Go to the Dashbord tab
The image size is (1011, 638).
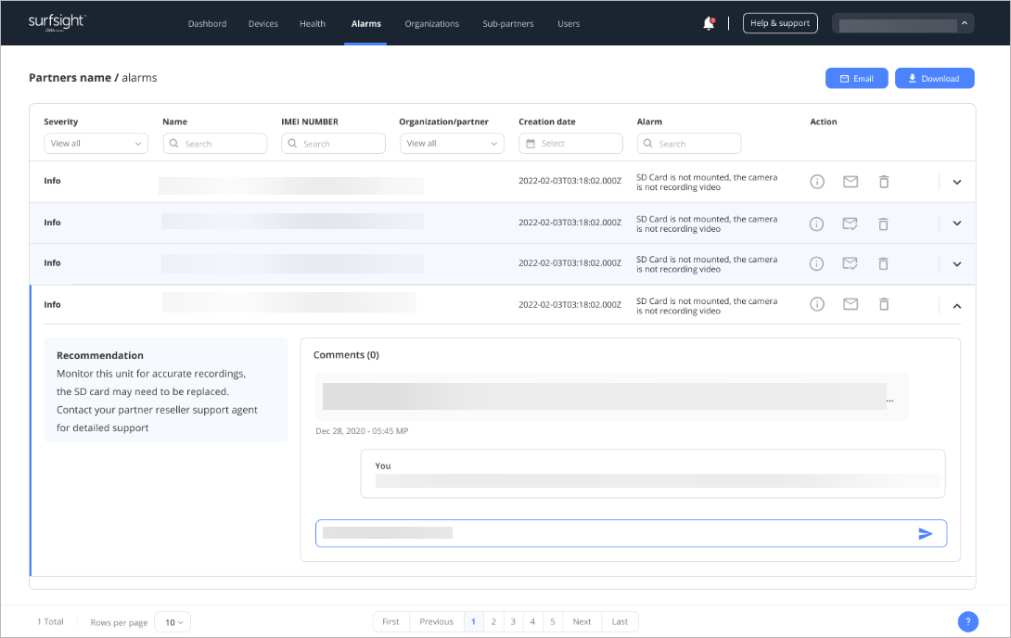207,24
